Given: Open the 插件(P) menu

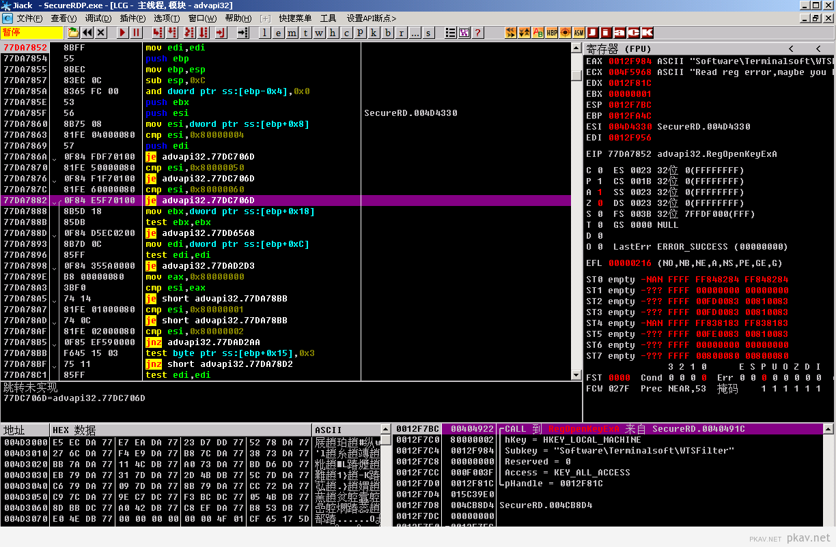Looking at the screenshot, I should coord(132,18).
